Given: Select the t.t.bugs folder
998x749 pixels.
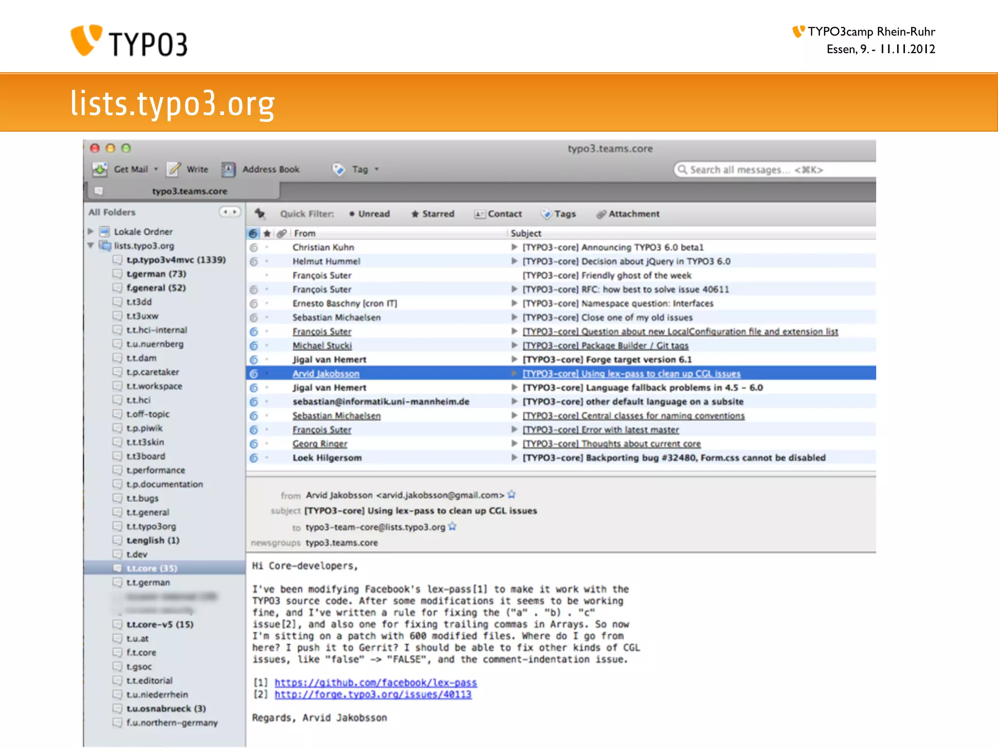Looking at the screenshot, I should [142, 498].
